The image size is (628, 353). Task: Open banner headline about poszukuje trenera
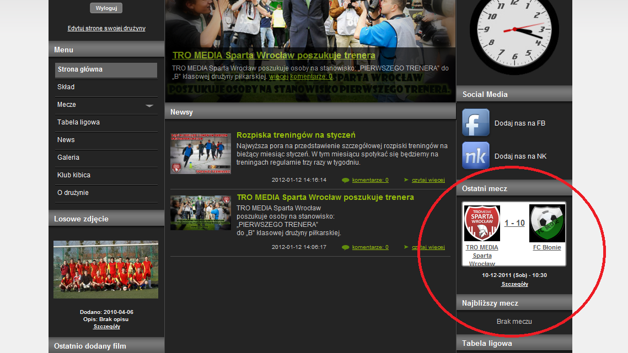[273, 55]
